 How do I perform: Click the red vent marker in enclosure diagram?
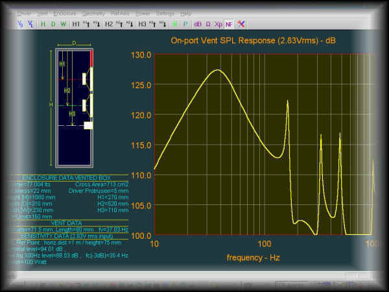(x=91, y=58)
